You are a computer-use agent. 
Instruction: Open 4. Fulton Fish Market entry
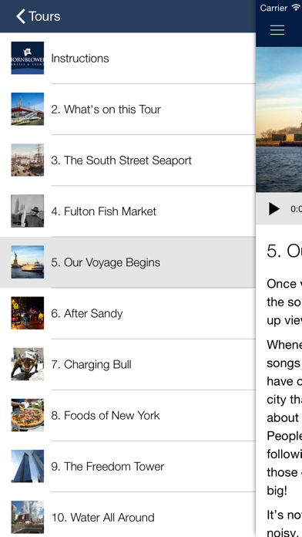128,211
